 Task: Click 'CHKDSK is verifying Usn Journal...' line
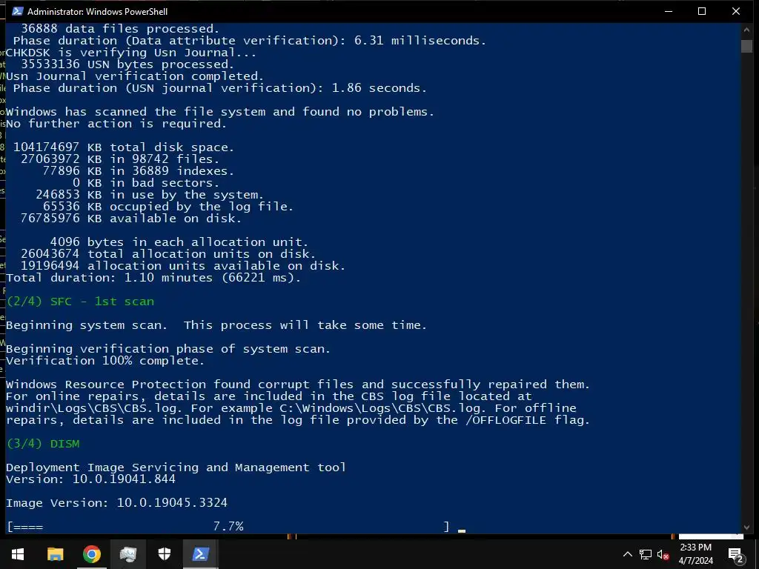pos(131,53)
